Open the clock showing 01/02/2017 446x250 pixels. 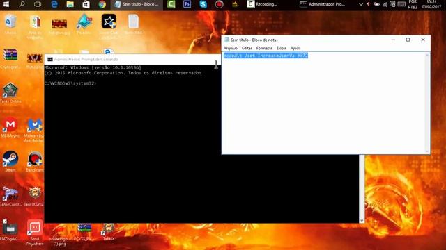pos(431,4)
